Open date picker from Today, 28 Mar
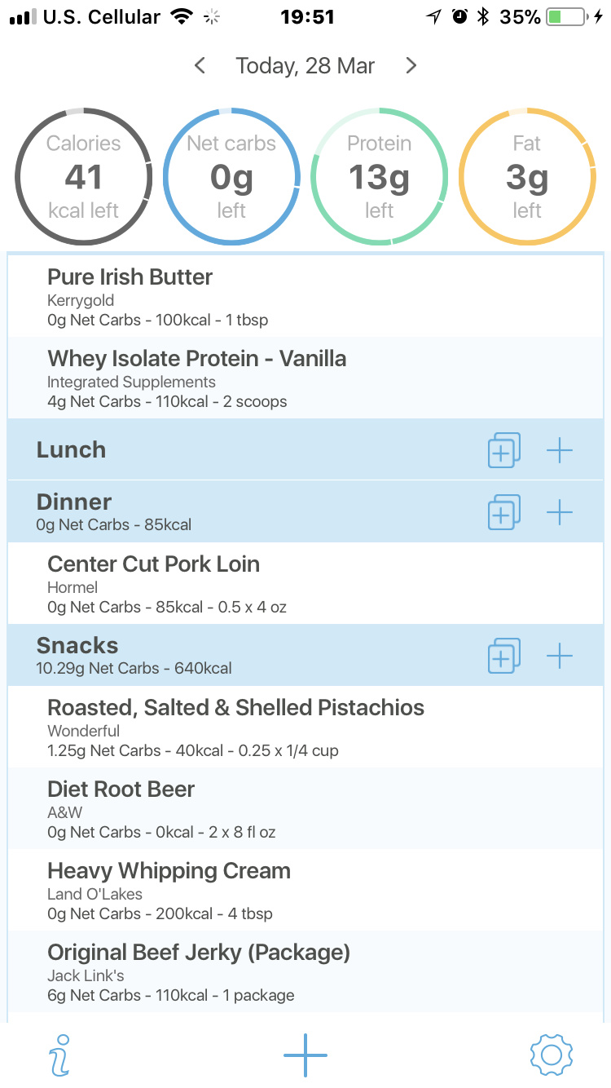 pos(305,66)
